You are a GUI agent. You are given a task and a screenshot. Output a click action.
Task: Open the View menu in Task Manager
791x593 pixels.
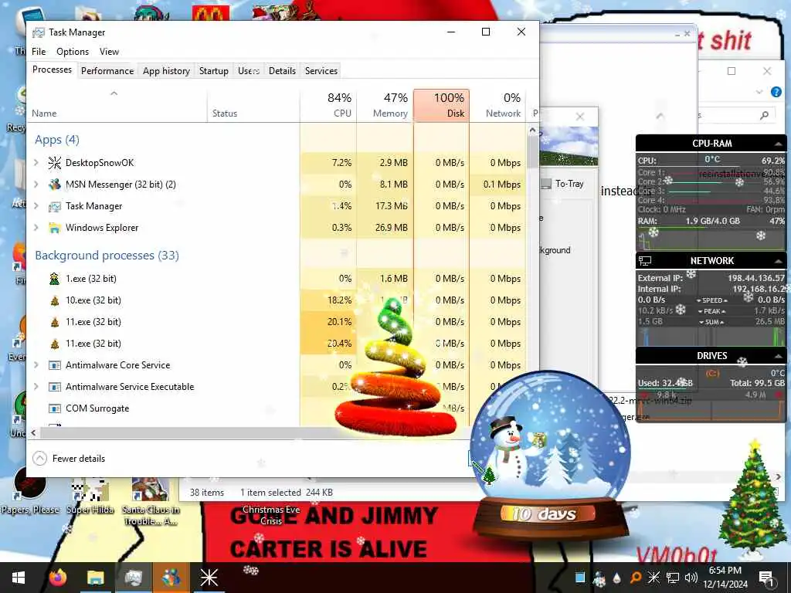[109, 52]
